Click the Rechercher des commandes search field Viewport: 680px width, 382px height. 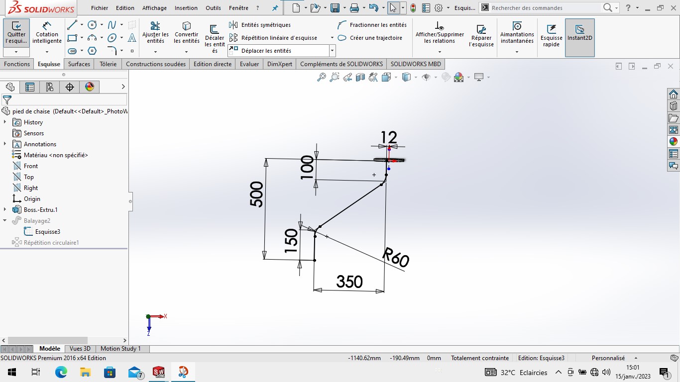click(545, 8)
